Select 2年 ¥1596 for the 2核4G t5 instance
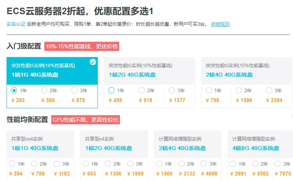This screenshot has width=293, height=181. click(x=239, y=90)
